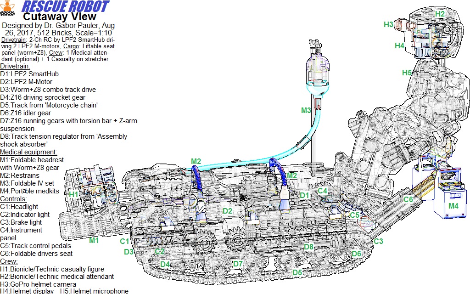This screenshot has width=470, height=294.
Task: Expand the Medical equipment heading
Action: pos(29,152)
